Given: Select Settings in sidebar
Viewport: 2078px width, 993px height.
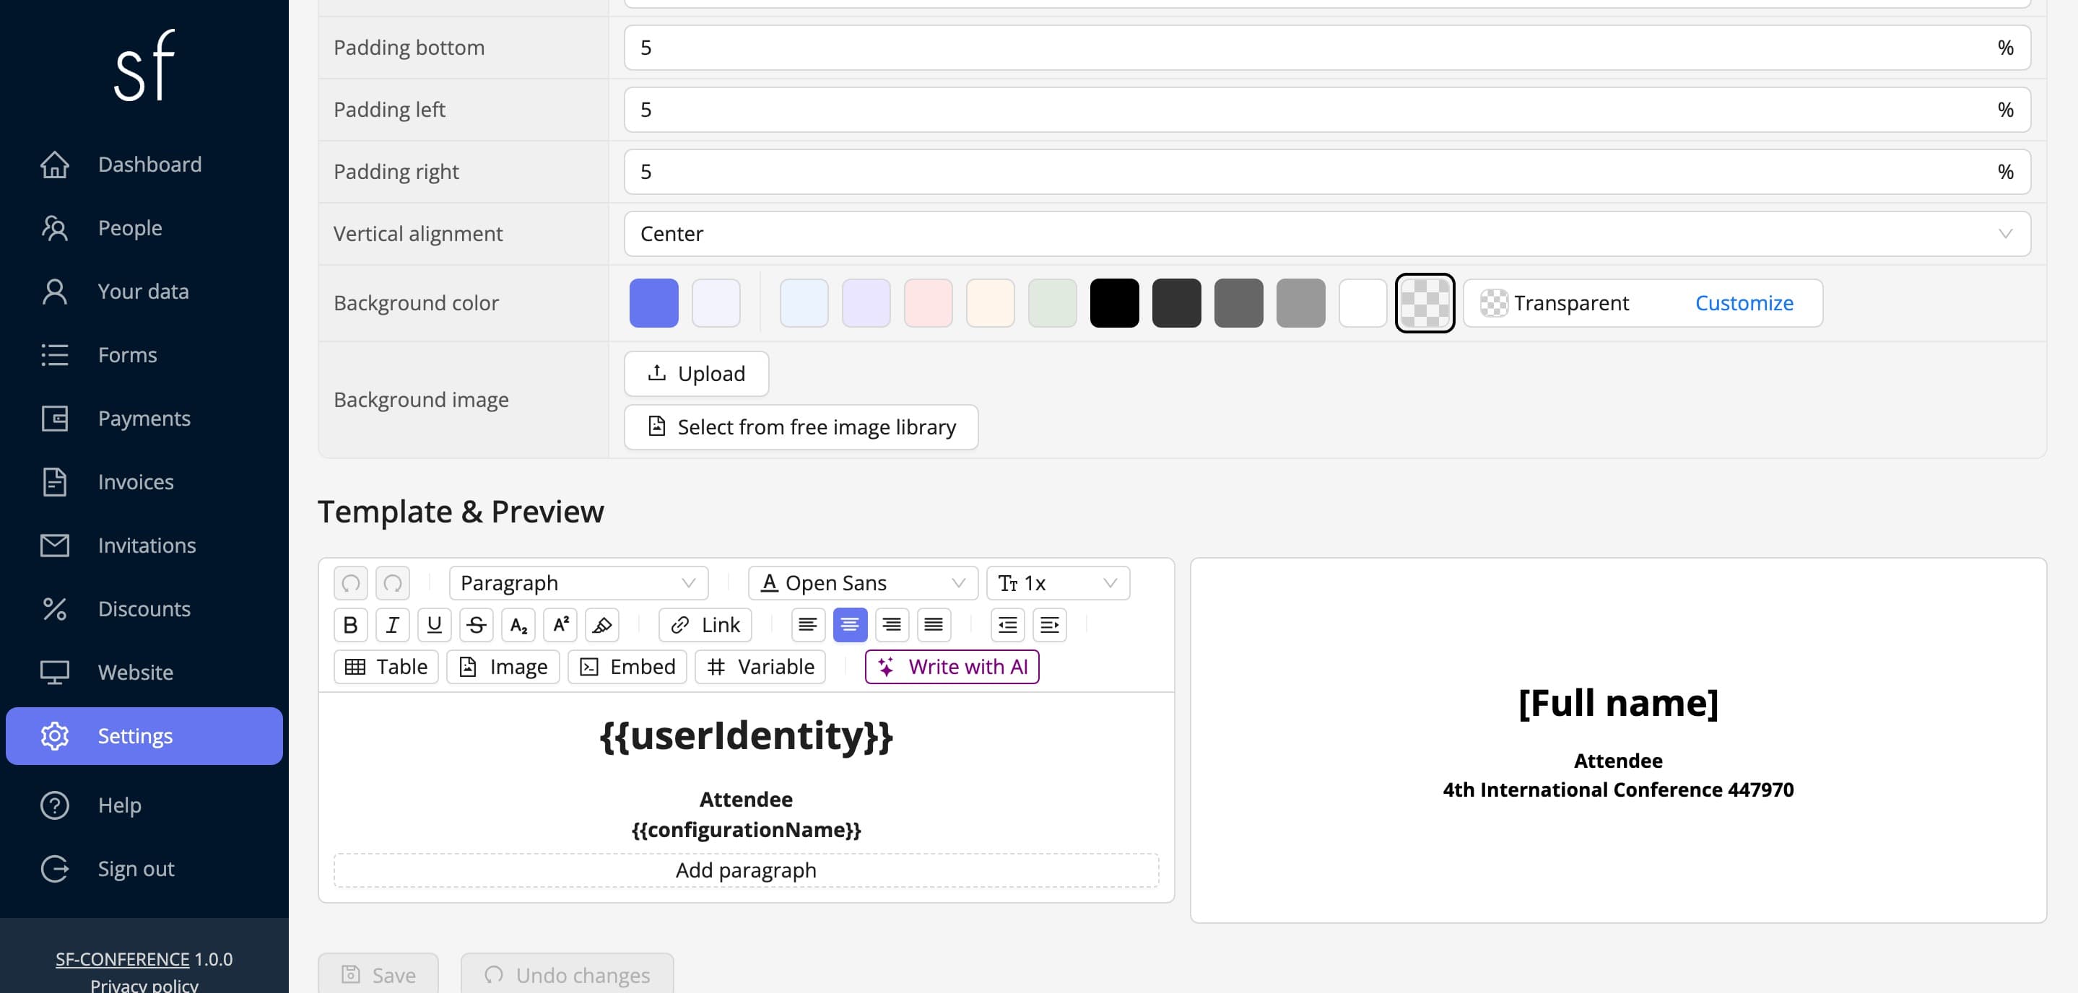Looking at the screenshot, I should click(x=144, y=736).
